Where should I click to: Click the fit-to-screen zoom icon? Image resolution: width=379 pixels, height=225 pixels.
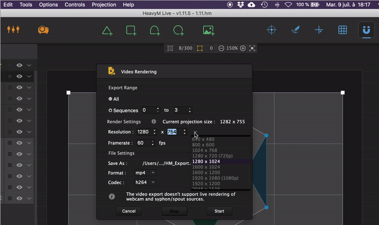pyautogui.click(x=252, y=48)
